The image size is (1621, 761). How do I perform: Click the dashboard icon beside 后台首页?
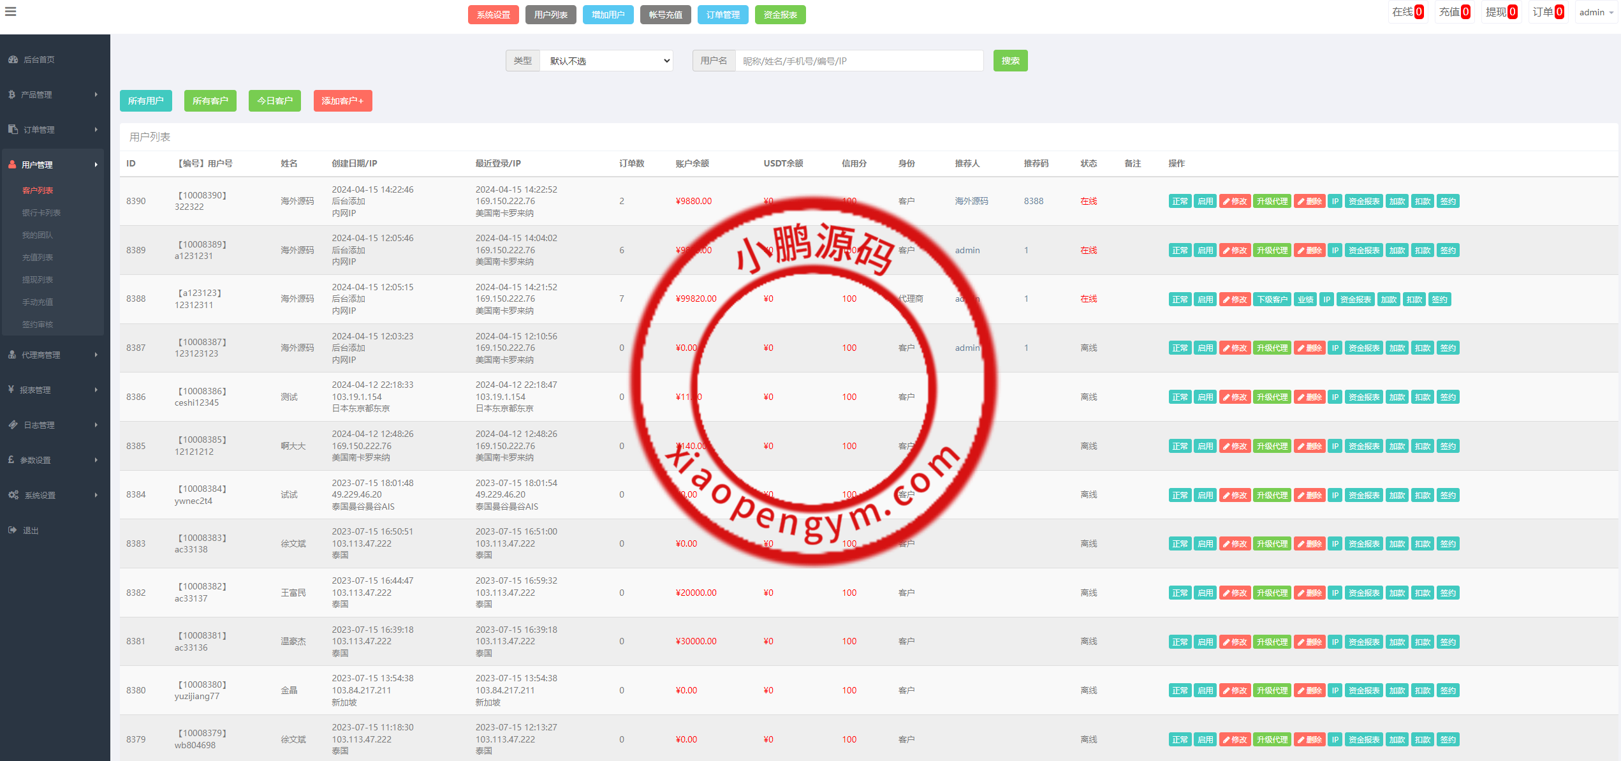[13, 59]
